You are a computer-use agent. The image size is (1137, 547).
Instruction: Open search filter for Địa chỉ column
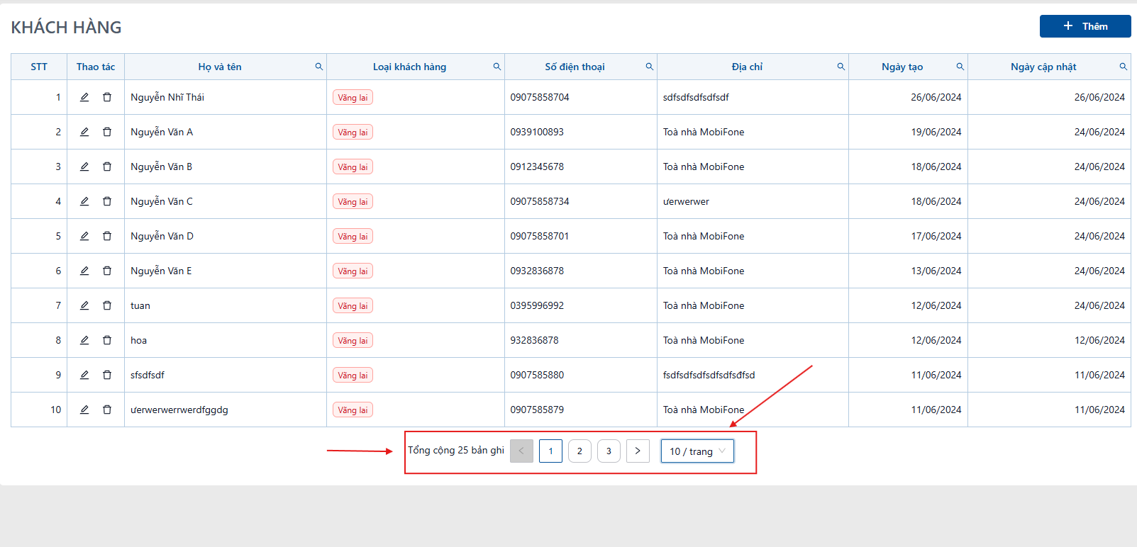(x=841, y=67)
